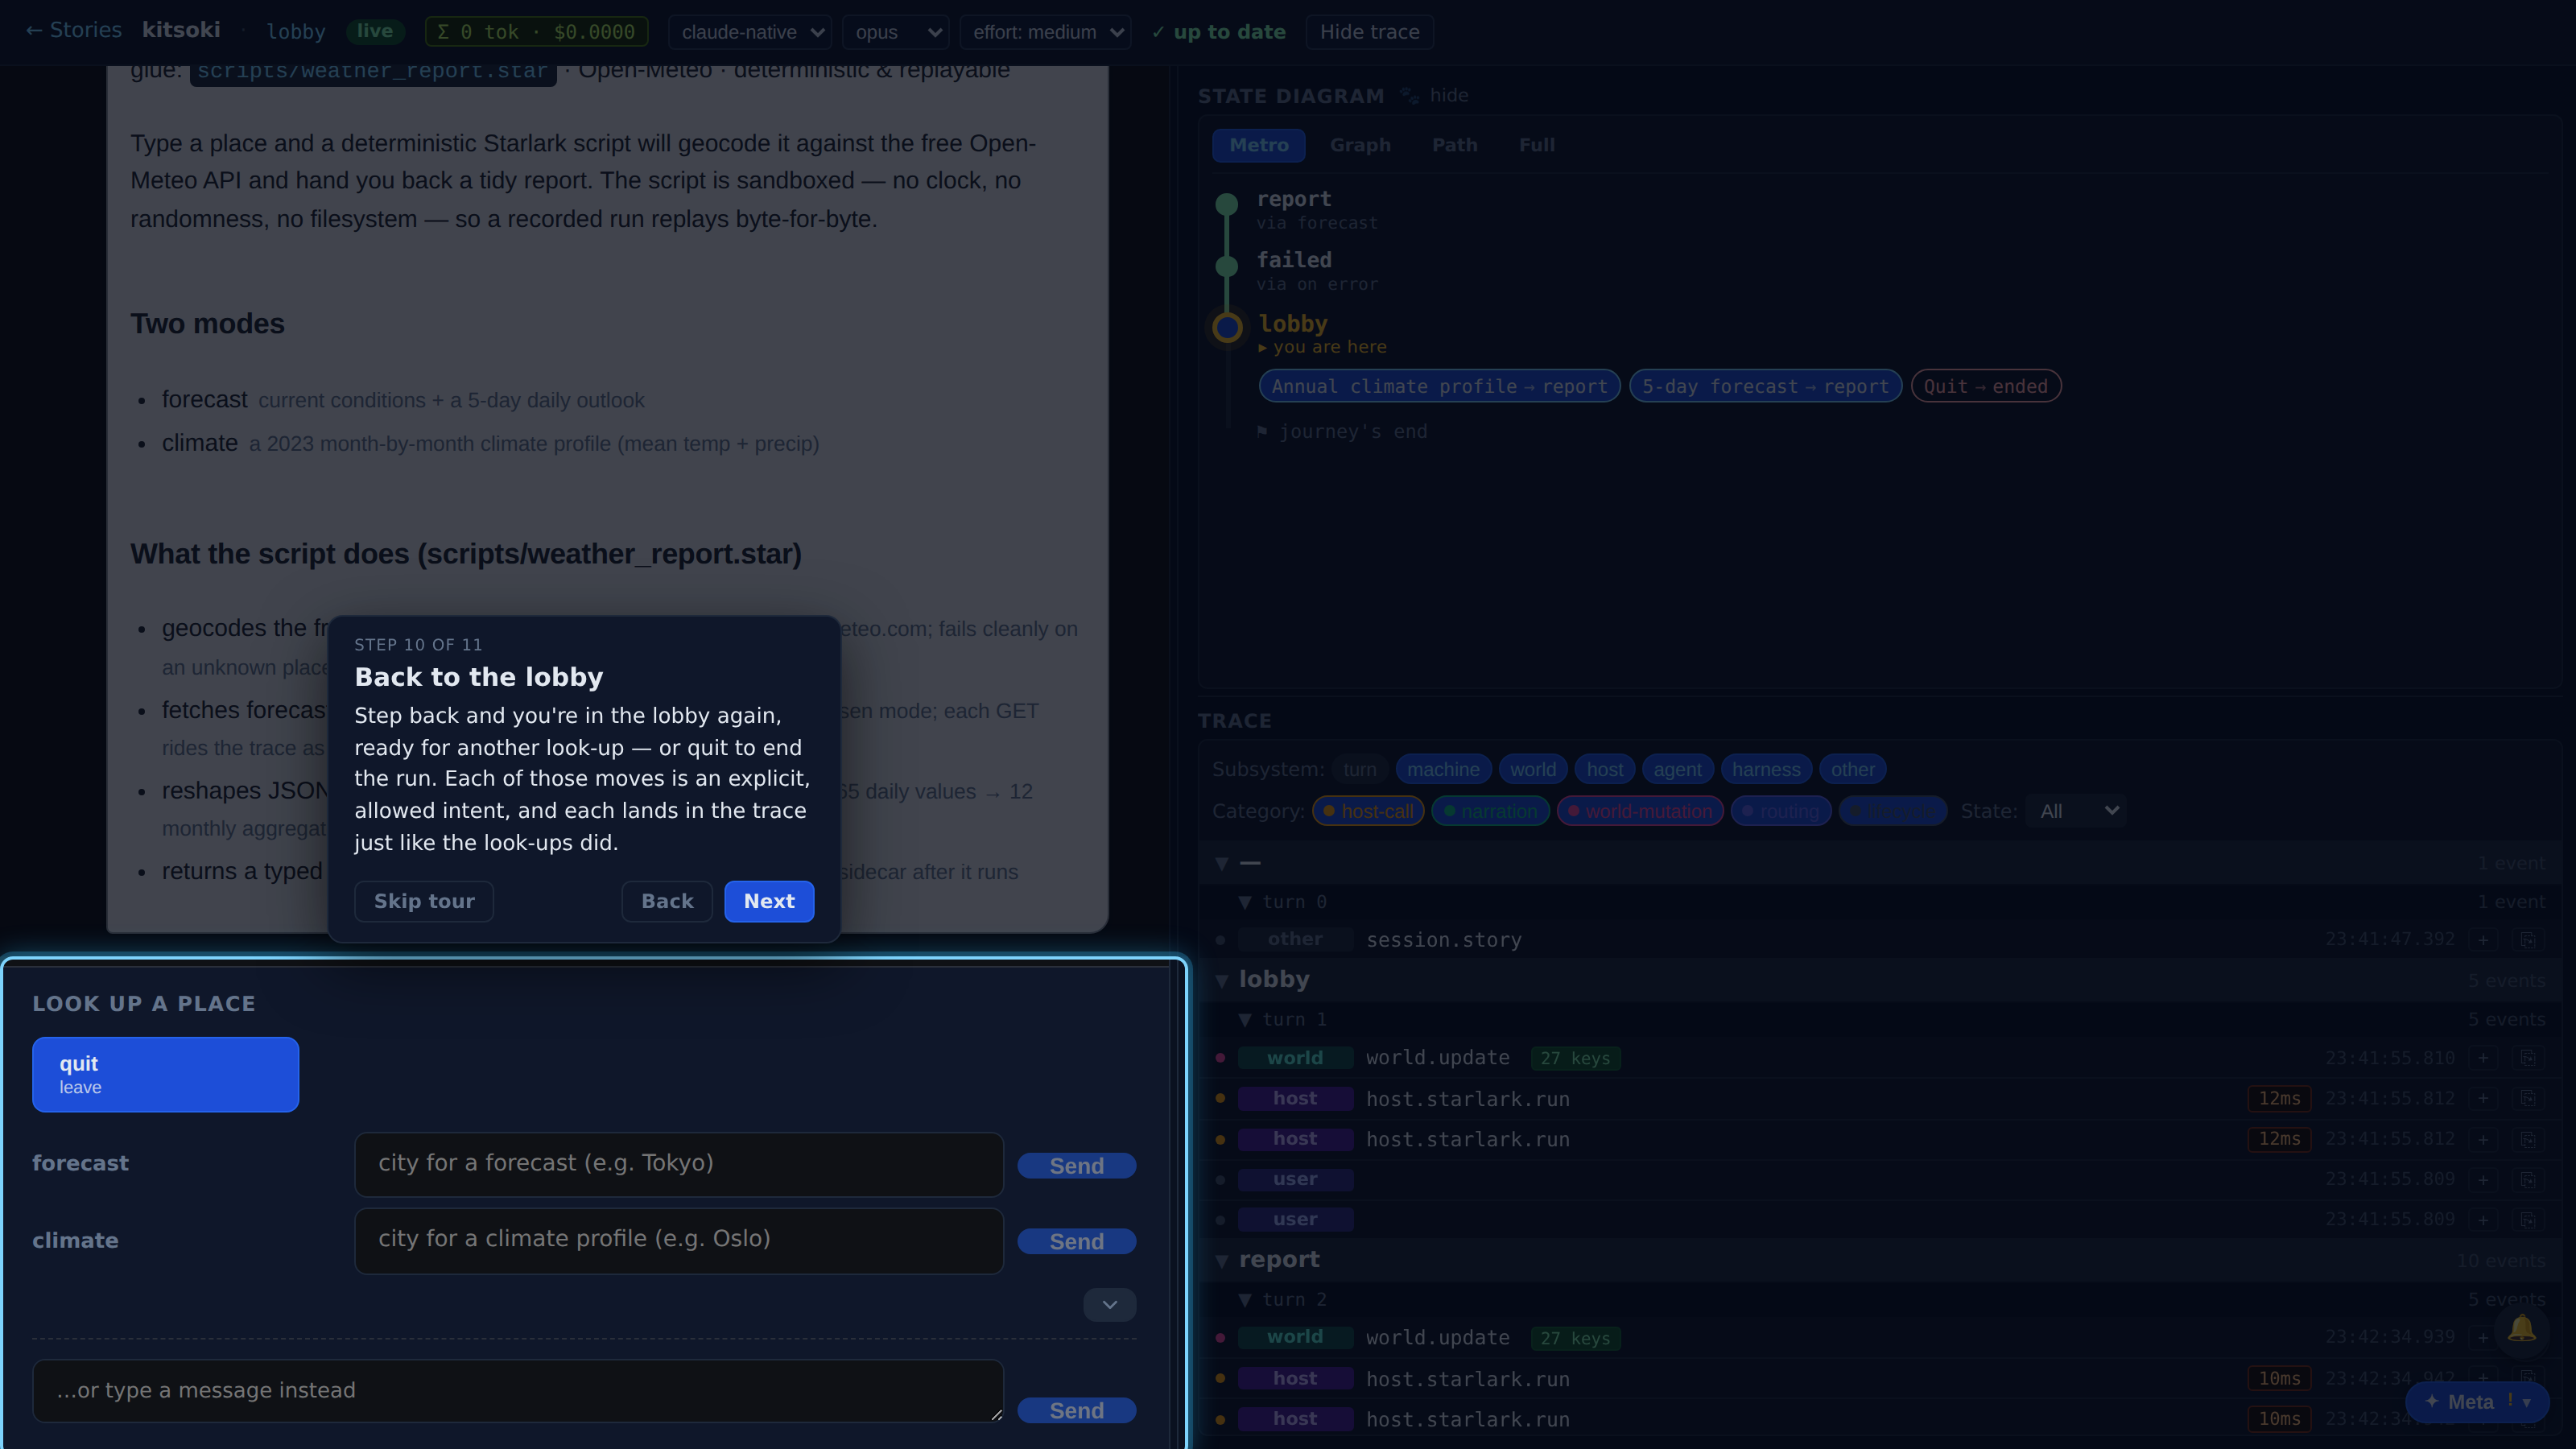Click the up to date status
The image size is (2576, 1449).
(x=1219, y=32)
